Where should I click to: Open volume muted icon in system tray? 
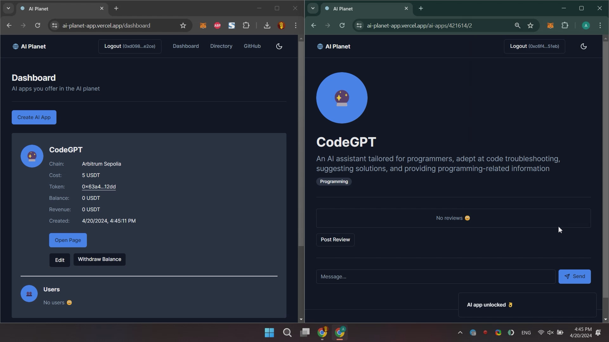550,332
